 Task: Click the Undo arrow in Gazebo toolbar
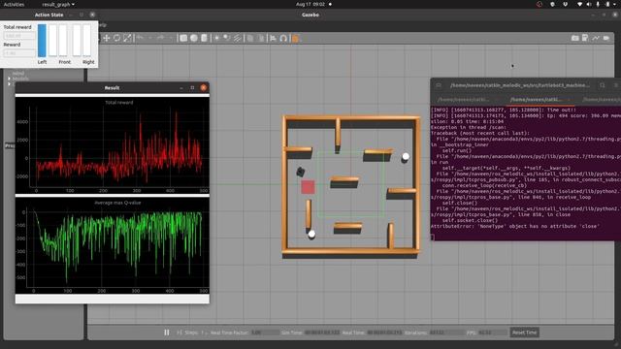click(140, 38)
